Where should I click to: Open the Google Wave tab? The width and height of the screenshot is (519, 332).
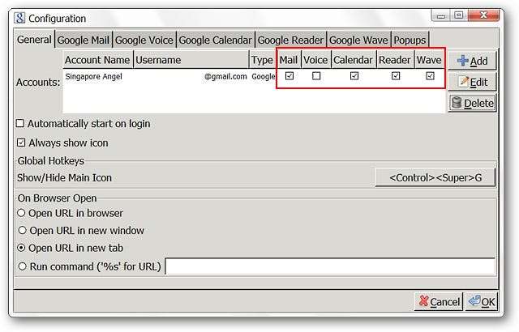tap(358, 40)
